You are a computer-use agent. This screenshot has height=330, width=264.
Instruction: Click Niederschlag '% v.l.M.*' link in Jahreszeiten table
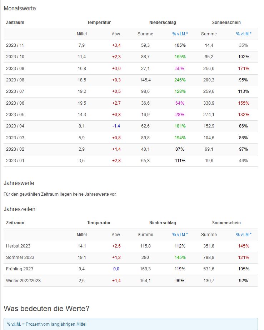[180, 235]
